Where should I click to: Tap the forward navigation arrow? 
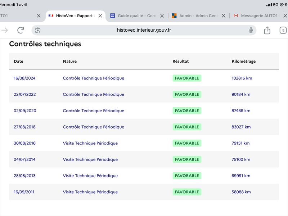(x=5, y=30)
